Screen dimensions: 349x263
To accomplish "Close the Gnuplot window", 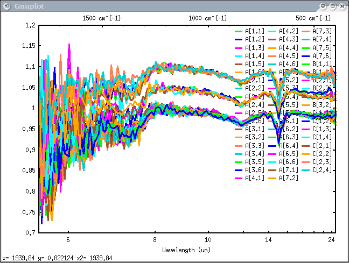I will pos(342,6).
